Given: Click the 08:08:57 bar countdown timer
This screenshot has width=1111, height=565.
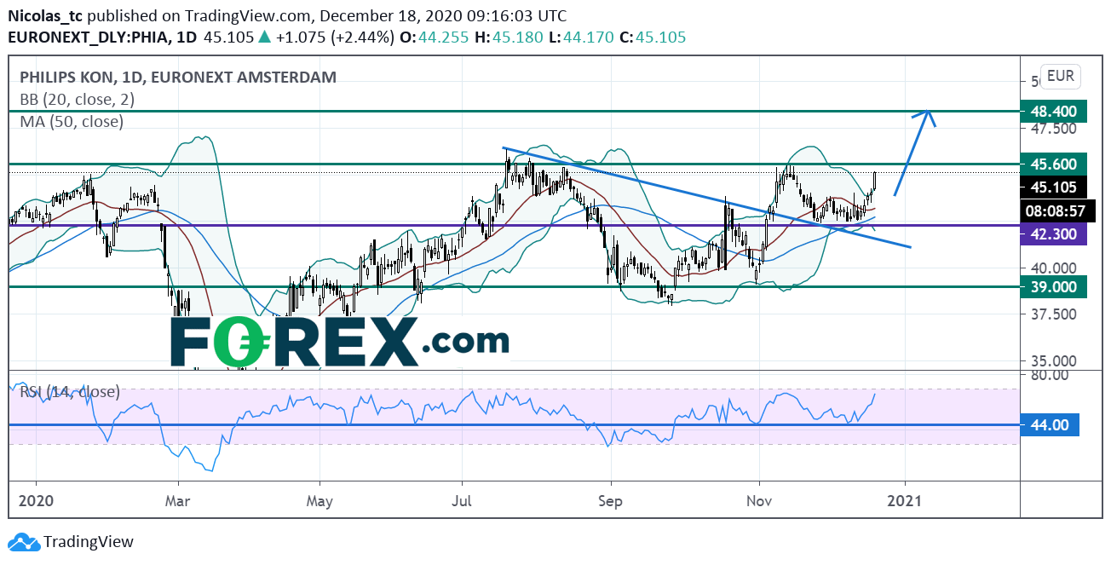Looking at the screenshot, I should tap(1053, 209).
